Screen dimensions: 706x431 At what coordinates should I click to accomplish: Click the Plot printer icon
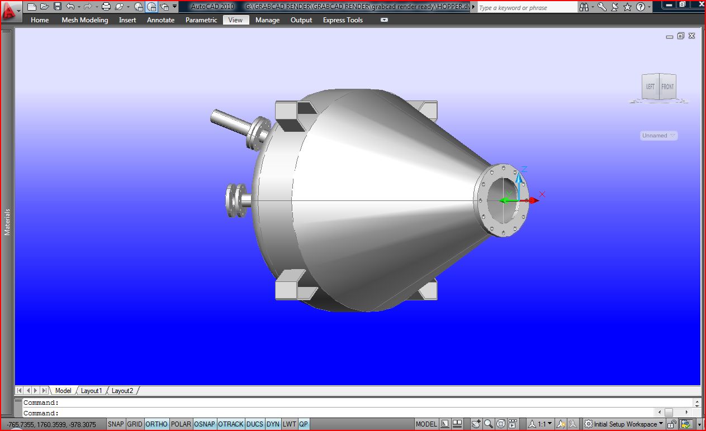tap(106, 7)
